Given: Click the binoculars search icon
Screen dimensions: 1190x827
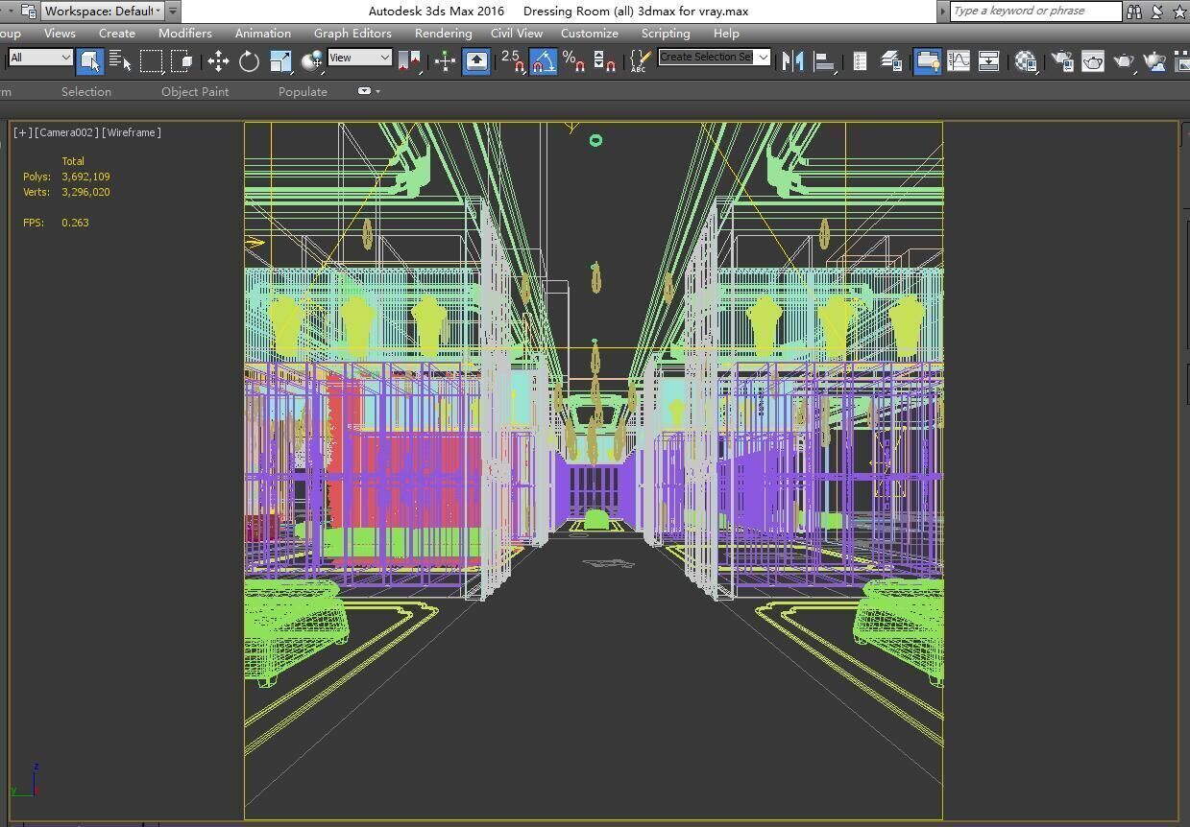Looking at the screenshot, I should pos(1134,12).
